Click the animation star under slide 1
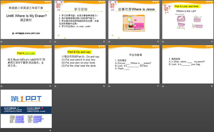214x132 pixels. click(x=2, y=41)
